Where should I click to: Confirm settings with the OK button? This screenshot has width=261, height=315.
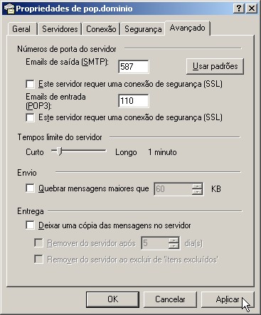(x=112, y=299)
